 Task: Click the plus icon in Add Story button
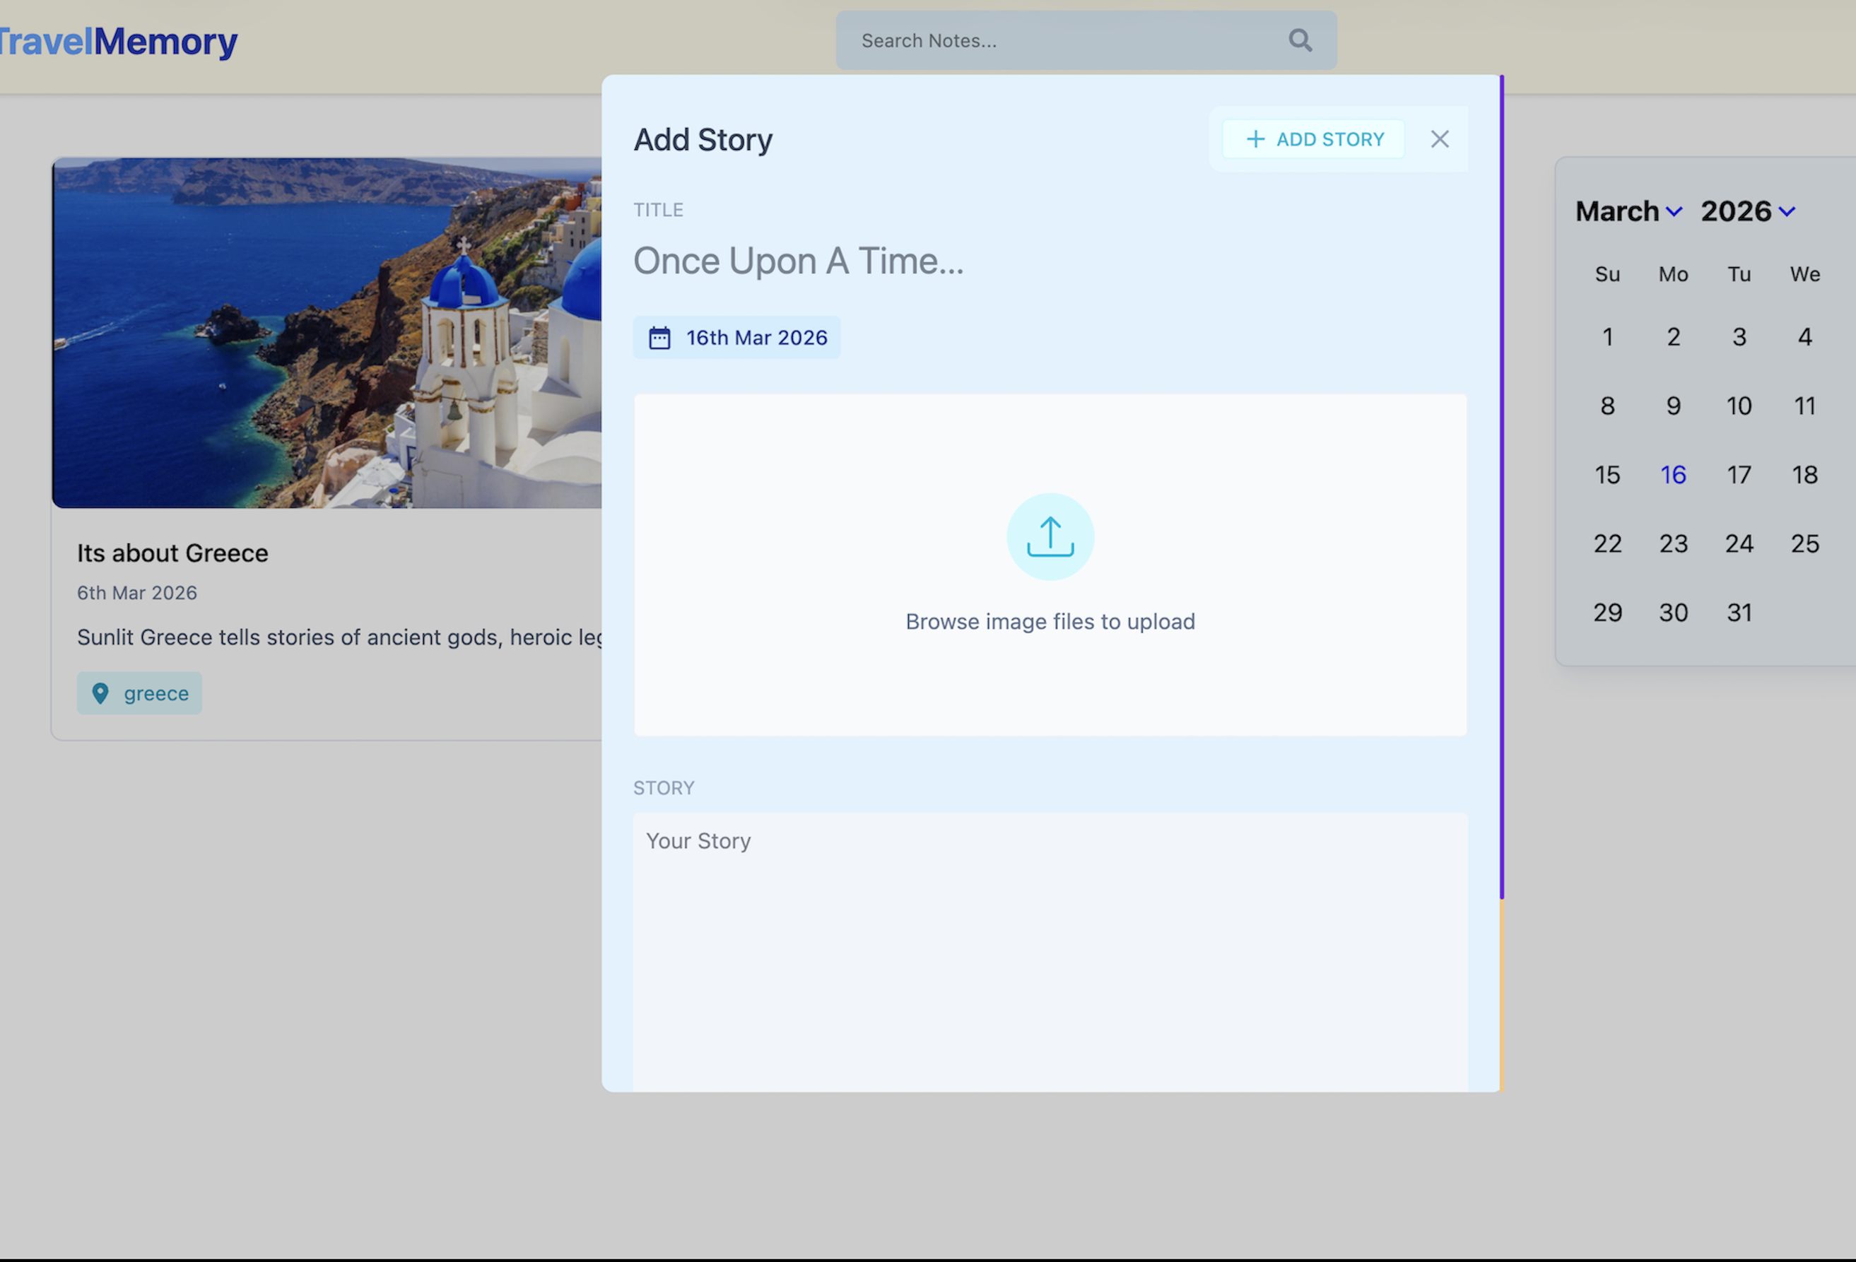[x=1255, y=139]
